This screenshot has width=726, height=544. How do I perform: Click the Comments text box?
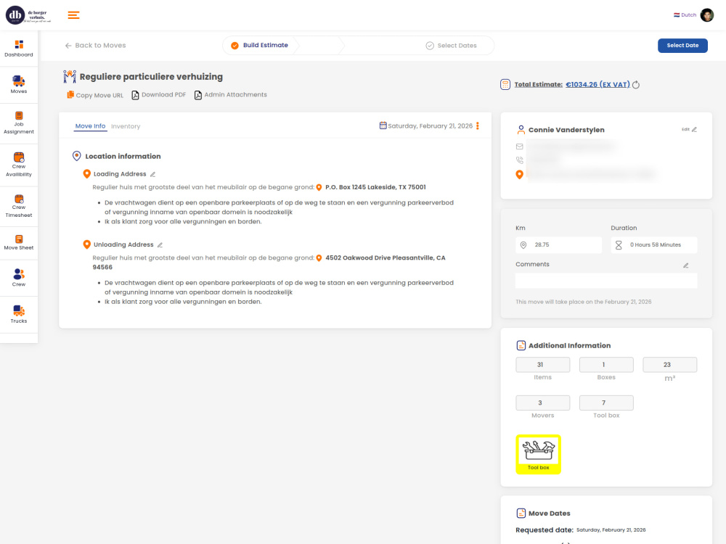[606, 281]
